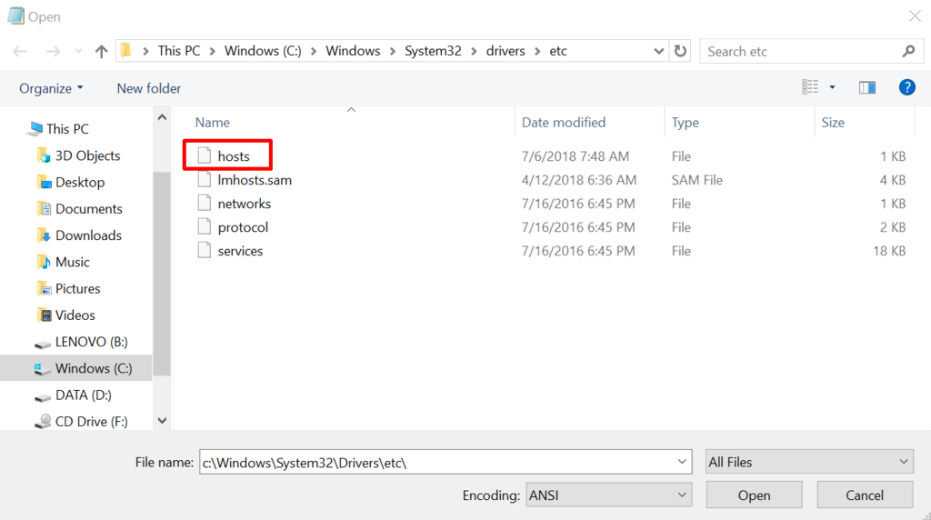Expand the File name history dropdown arrow

[x=683, y=462]
